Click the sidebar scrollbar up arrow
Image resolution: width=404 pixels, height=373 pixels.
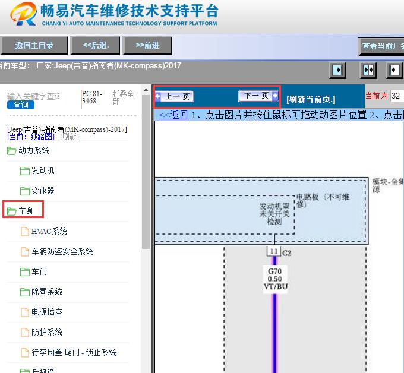(146, 90)
